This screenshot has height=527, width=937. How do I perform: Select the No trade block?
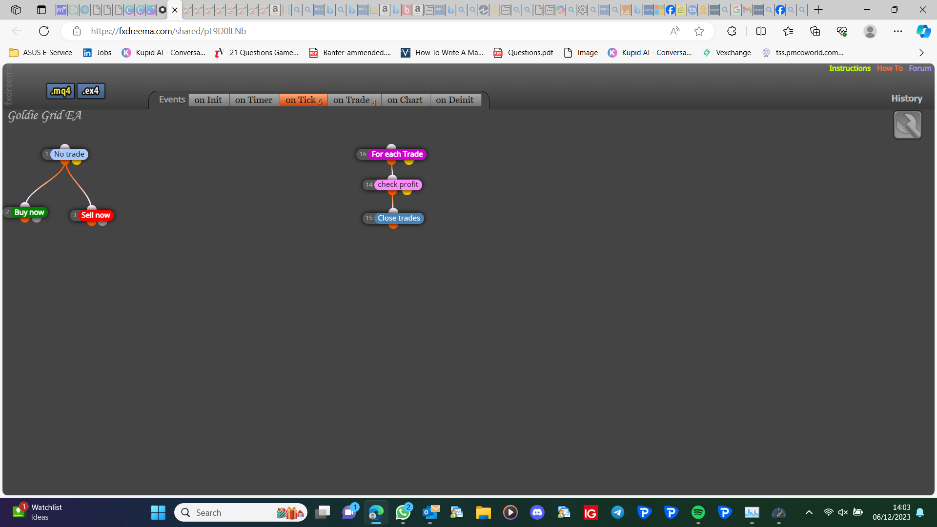pos(69,154)
